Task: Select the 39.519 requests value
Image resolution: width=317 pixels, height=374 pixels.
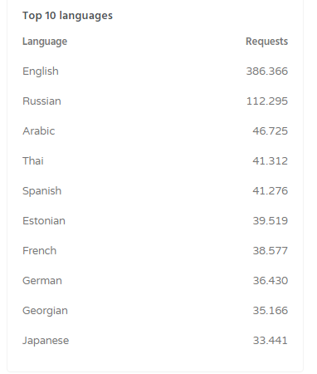Action: [270, 221]
